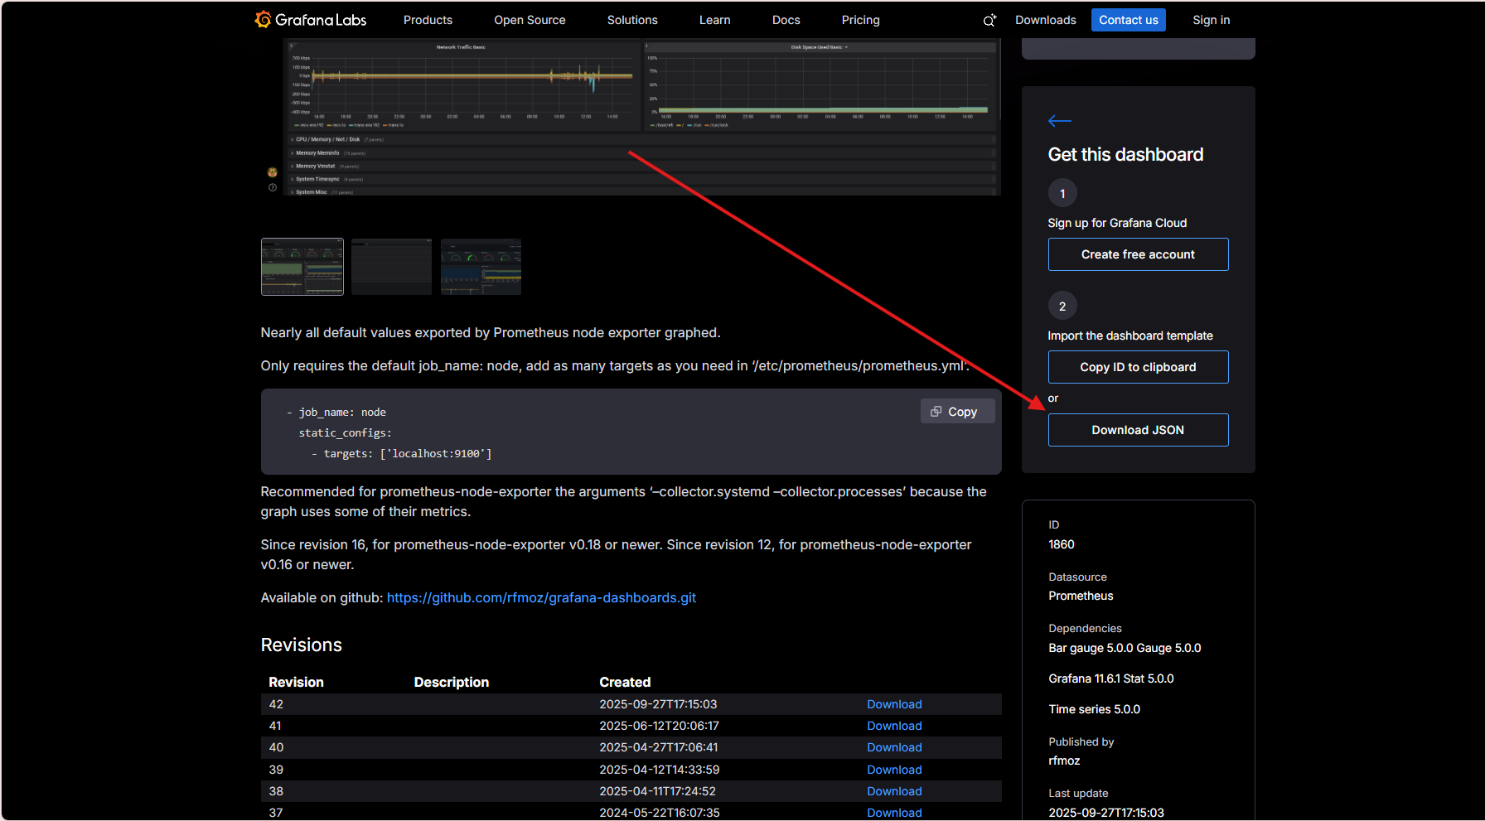The image size is (1485, 821).
Task: Open the Solutions menu
Action: coord(632,20)
